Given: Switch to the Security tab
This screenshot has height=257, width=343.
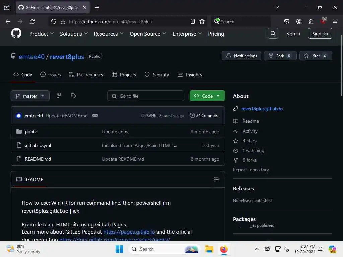Looking at the screenshot, I should tap(157, 75).
